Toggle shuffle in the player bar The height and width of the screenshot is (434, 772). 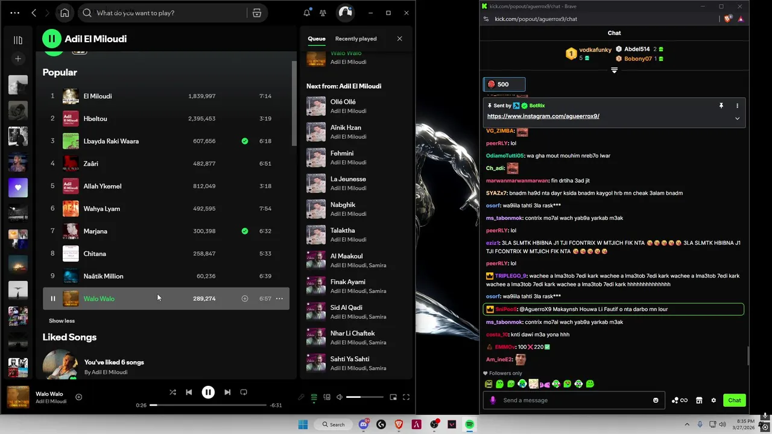tap(172, 392)
